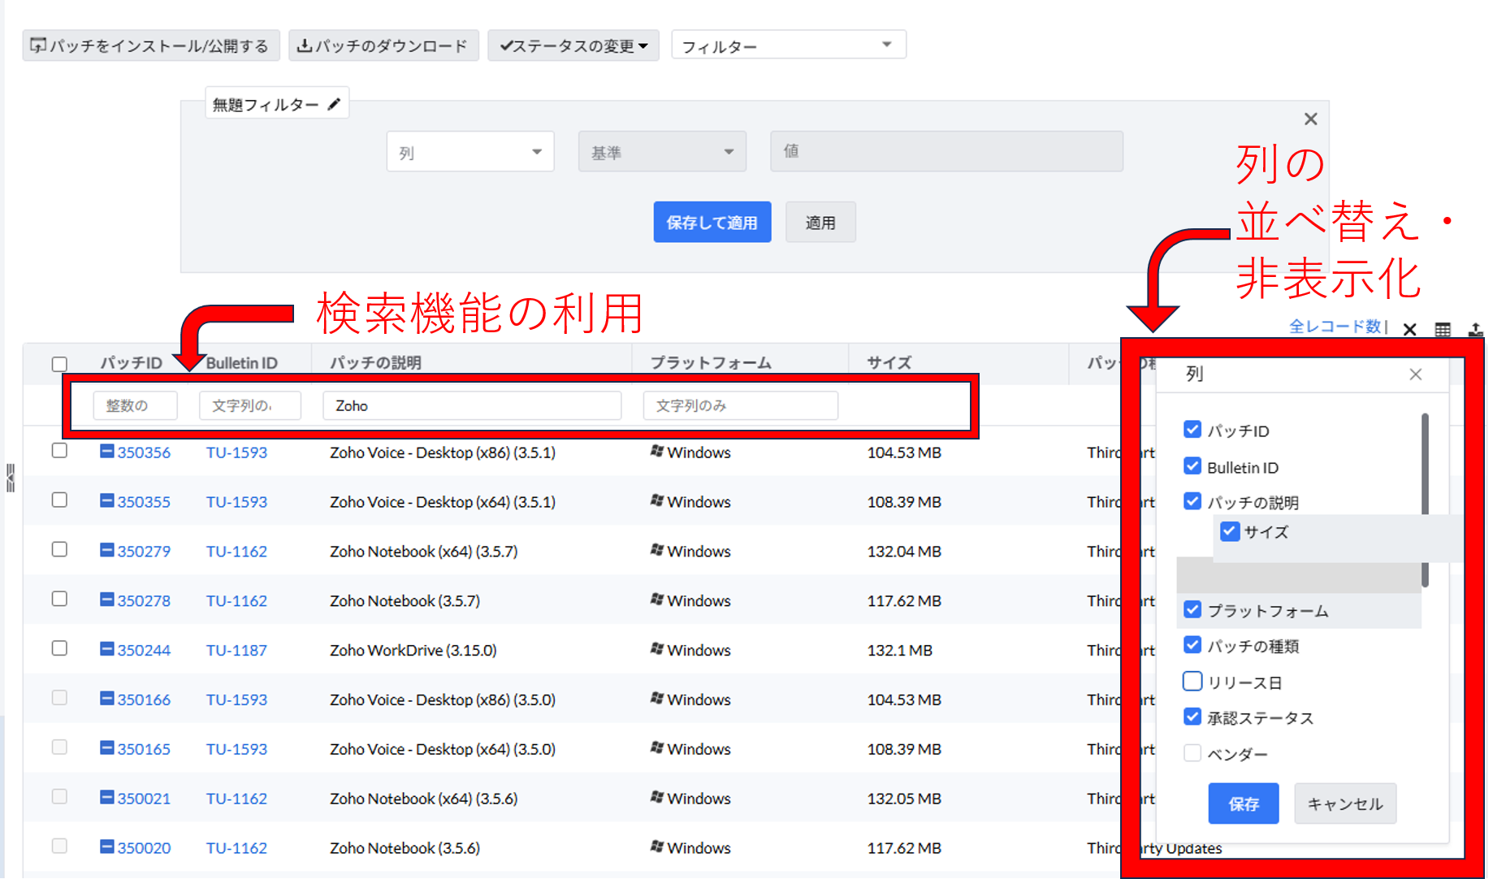Click the blue icon beside patch 350166
The width and height of the screenshot is (1506, 879).
pyautogui.click(x=106, y=699)
